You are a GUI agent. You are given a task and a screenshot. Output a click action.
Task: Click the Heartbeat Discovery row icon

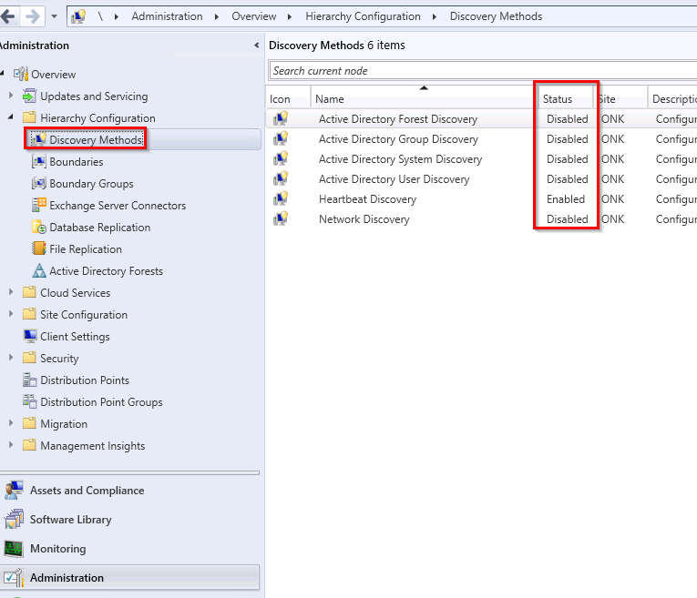pos(281,198)
